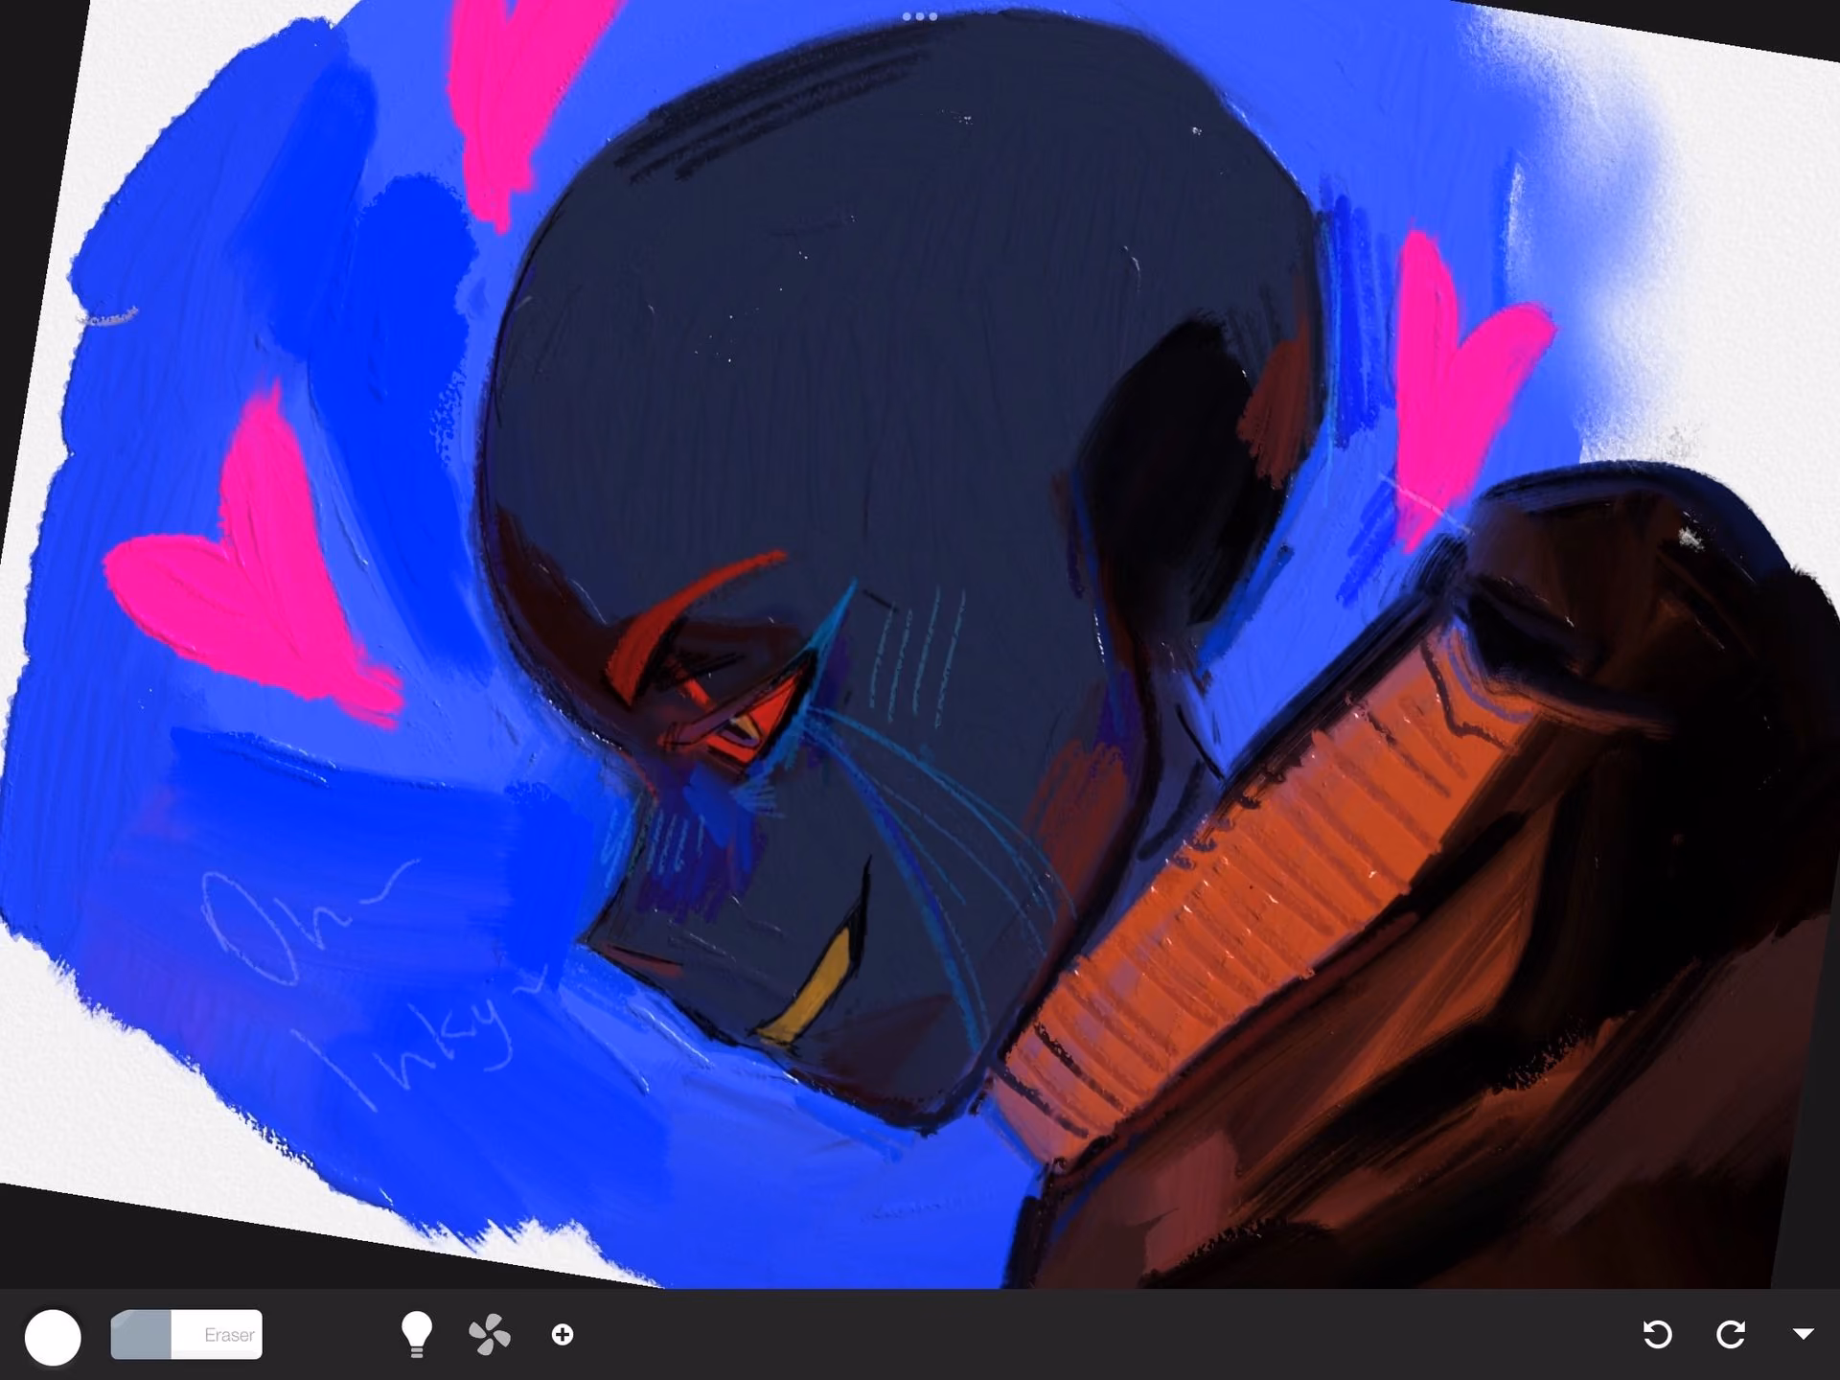Tap the pinwheel fan icon
1840x1380 pixels.
coord(490,1335)
